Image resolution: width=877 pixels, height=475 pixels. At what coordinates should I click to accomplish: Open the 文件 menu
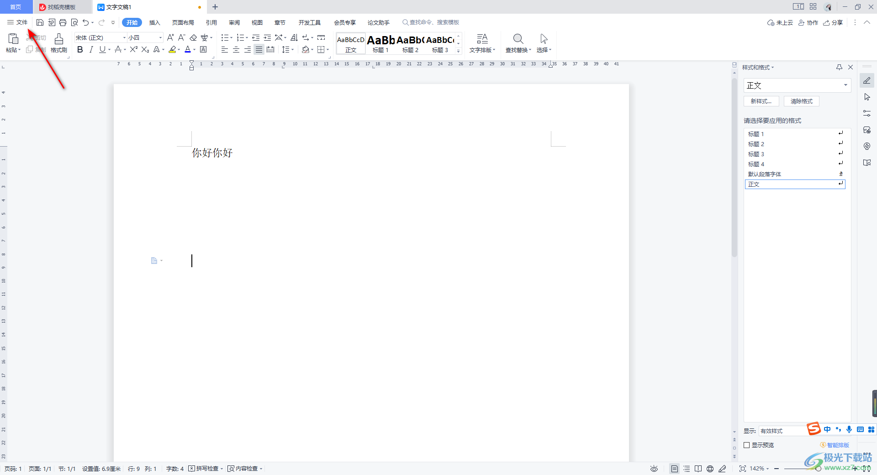(17, 22)
